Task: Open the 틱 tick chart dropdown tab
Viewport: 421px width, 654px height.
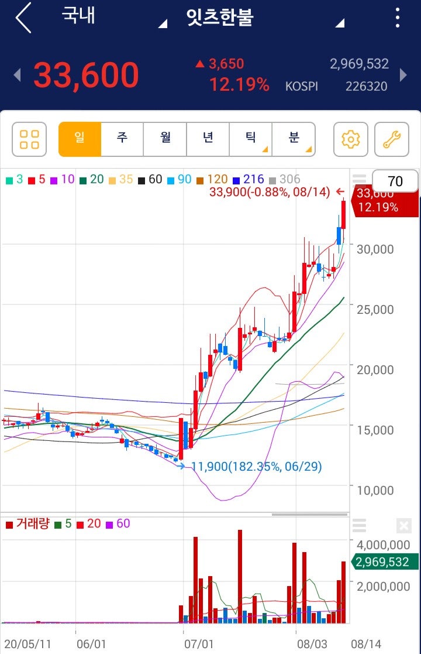Action: 251,139
